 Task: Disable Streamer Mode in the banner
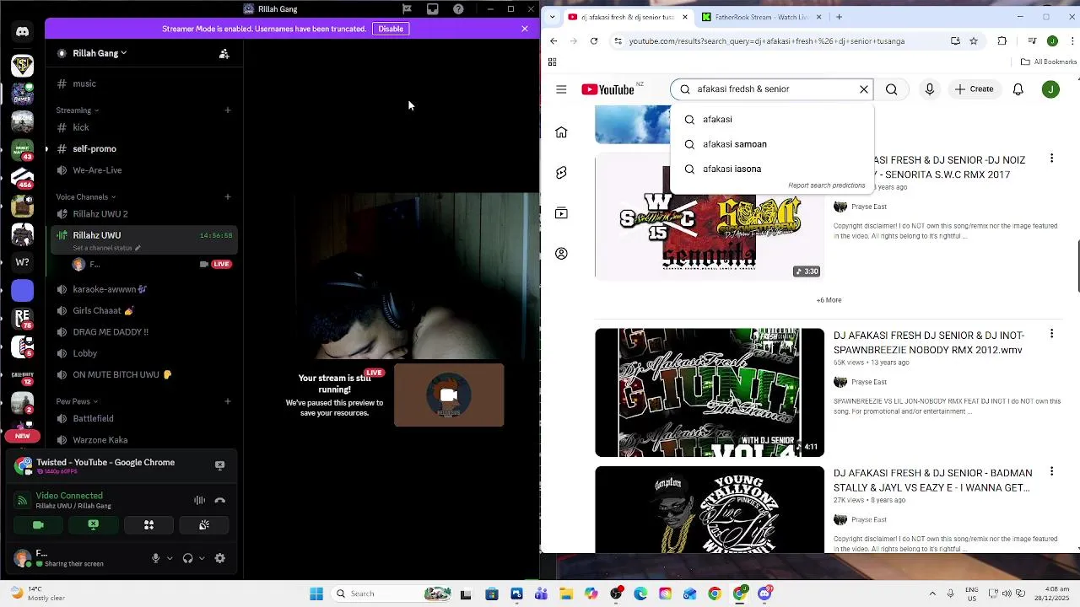[x=391, y=29]
